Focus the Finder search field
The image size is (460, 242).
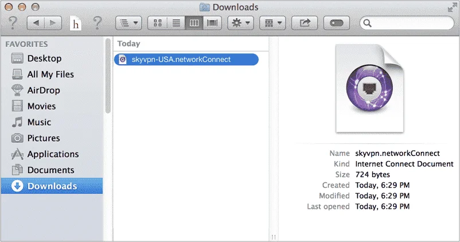(x=407, y=23)
